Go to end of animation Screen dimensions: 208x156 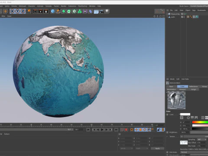pyautogui.click(x=116, y=130)
